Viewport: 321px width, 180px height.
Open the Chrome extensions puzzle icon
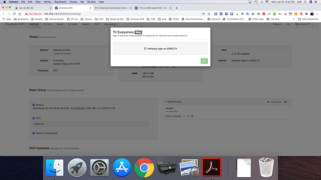click(307, 14)
